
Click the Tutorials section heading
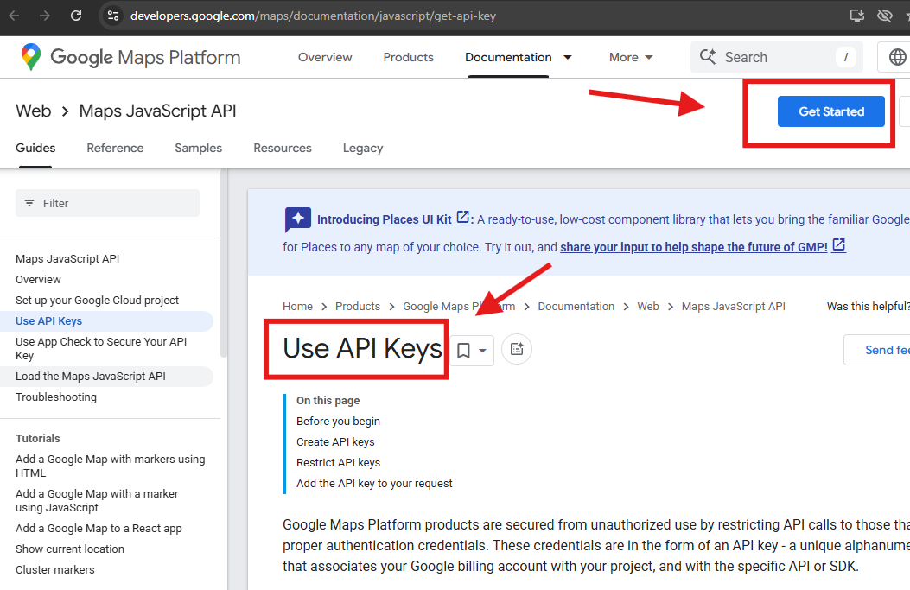coord(38,439)
